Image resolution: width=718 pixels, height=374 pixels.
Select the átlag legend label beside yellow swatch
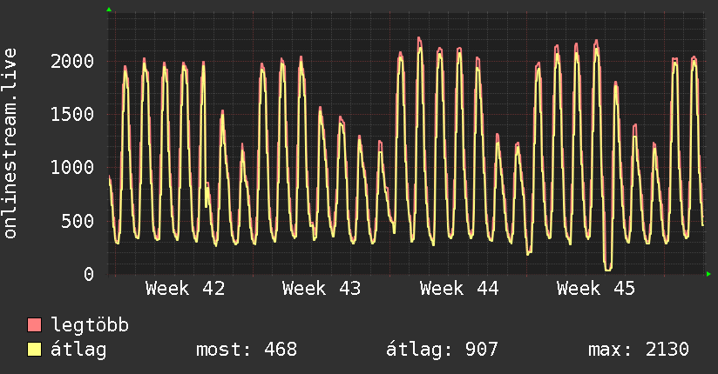[x=79, y=350]
